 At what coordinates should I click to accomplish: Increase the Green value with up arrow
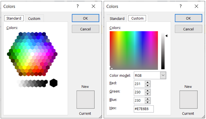(x=148, y=90)
